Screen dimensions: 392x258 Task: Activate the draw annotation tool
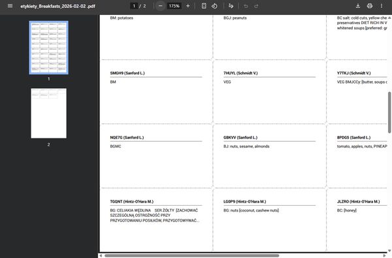(231, 6)
